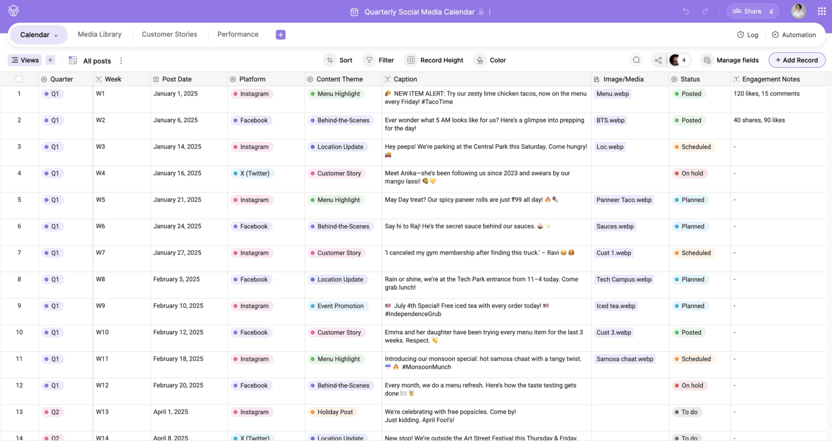Open Automation panel
The image size is (832, 441).
794,34
